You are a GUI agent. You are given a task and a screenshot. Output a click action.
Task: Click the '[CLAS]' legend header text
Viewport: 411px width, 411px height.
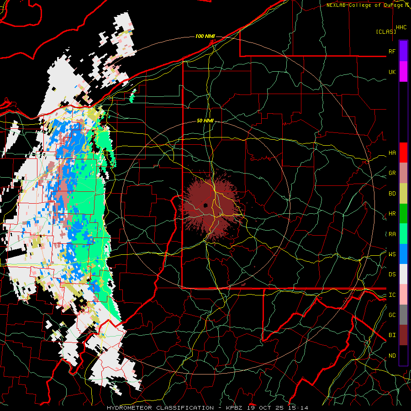pos(386,32)
